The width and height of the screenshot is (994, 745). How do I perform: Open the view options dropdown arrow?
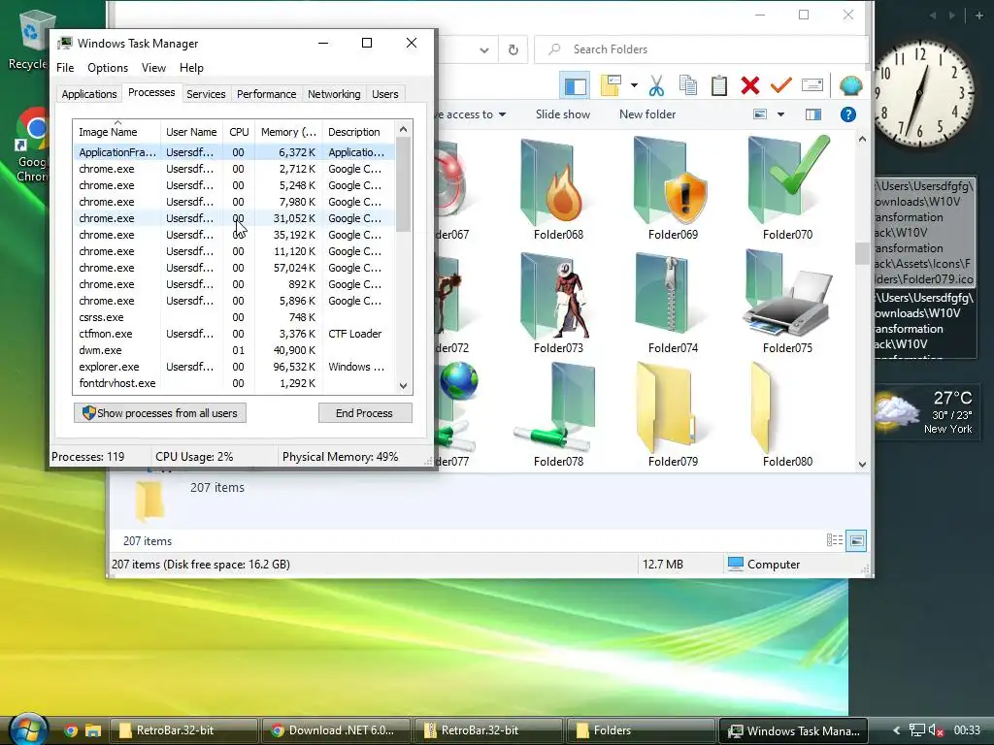click(781, 114)
